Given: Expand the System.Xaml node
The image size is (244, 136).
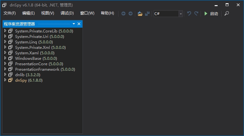Looking at the screenshot, I should click(x=5, y=53).
